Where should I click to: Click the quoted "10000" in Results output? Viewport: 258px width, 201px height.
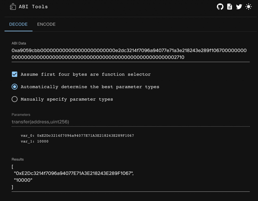point(23,180)
